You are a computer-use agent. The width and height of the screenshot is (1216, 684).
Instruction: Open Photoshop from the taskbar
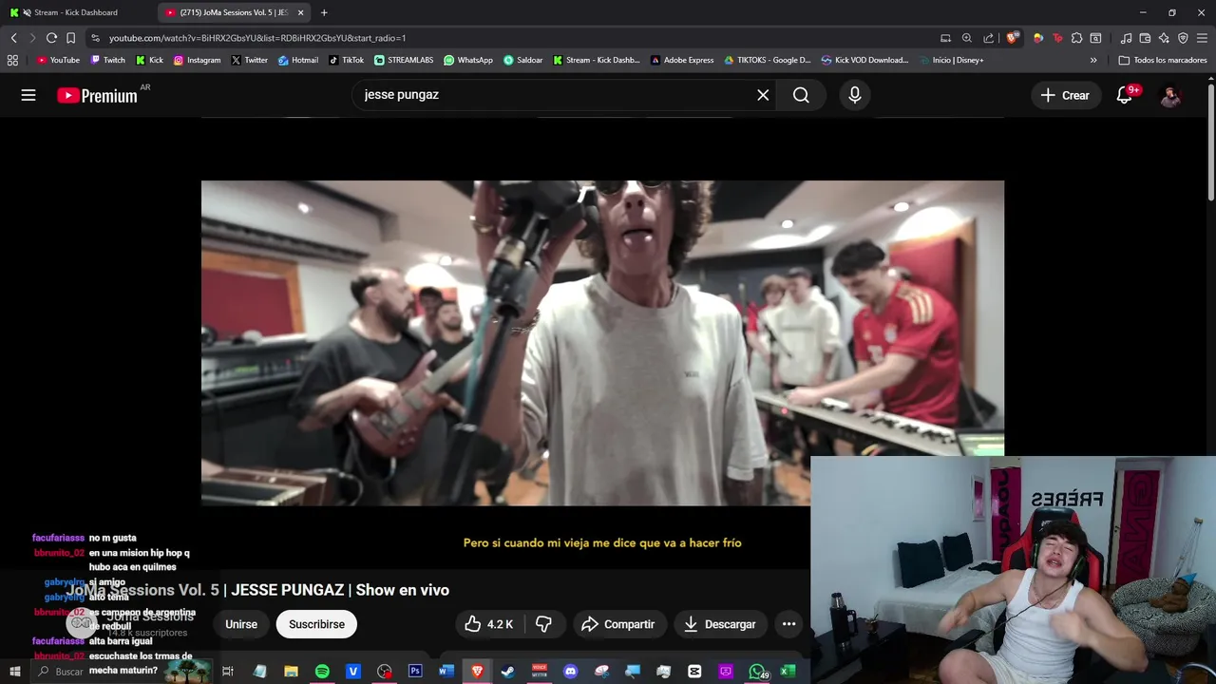click(415, 672)
